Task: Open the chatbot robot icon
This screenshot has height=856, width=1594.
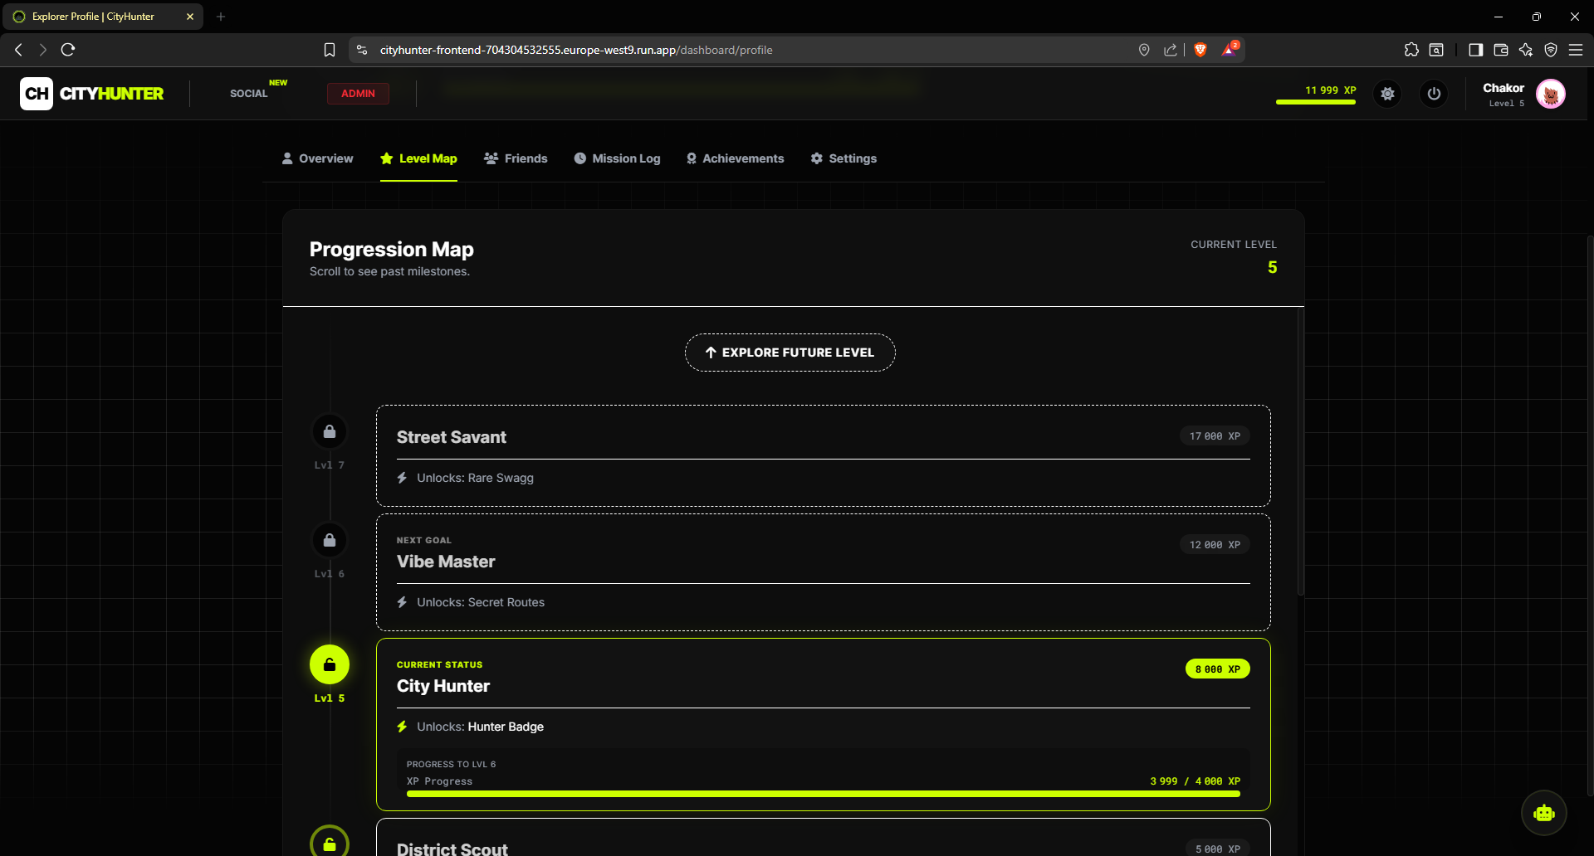Action: tap(1544, 813)
